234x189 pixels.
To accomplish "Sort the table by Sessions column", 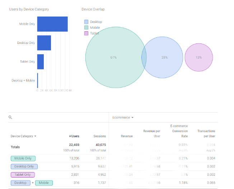I will [x=99, y=136].
